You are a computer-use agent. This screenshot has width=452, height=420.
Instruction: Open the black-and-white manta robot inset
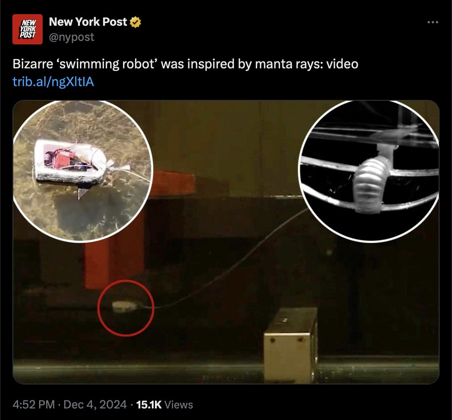click(x=369, y=170)
